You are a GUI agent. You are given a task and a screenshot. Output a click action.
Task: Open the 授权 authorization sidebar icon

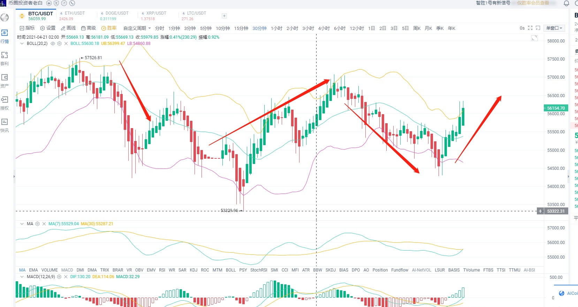pyautogui.click(x=5, y=103)
